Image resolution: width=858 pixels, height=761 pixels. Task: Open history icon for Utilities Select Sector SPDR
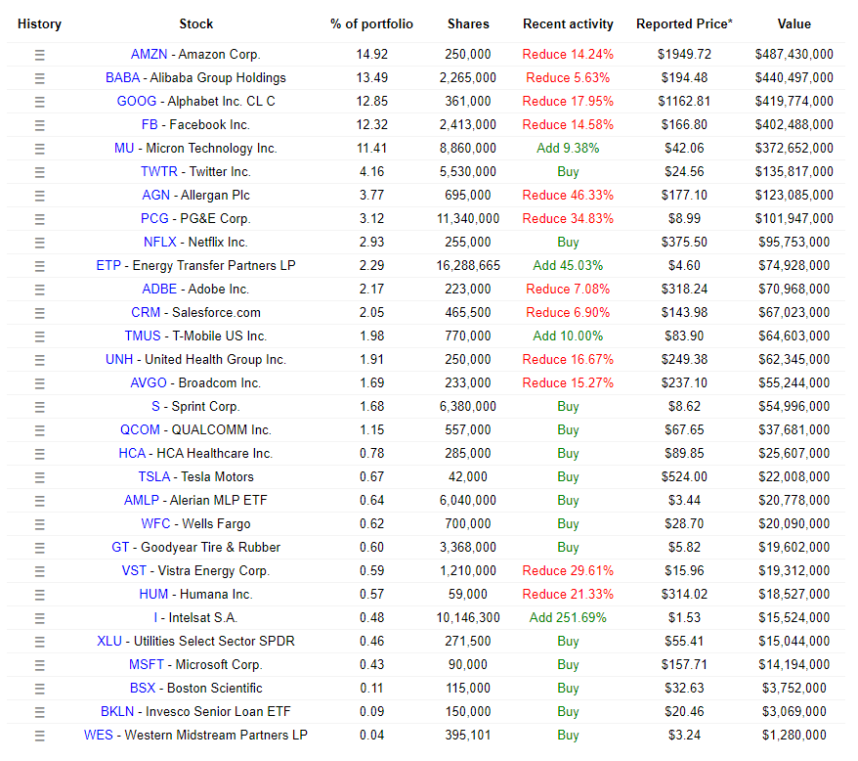coord(39,642)
